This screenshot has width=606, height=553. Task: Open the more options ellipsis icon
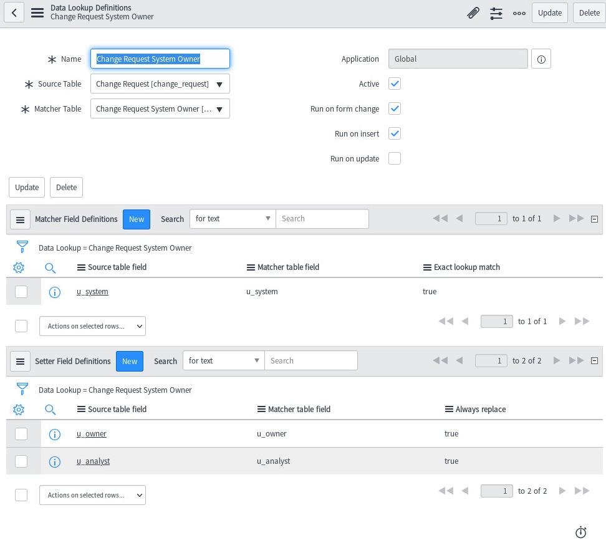(x=519, y=12)
